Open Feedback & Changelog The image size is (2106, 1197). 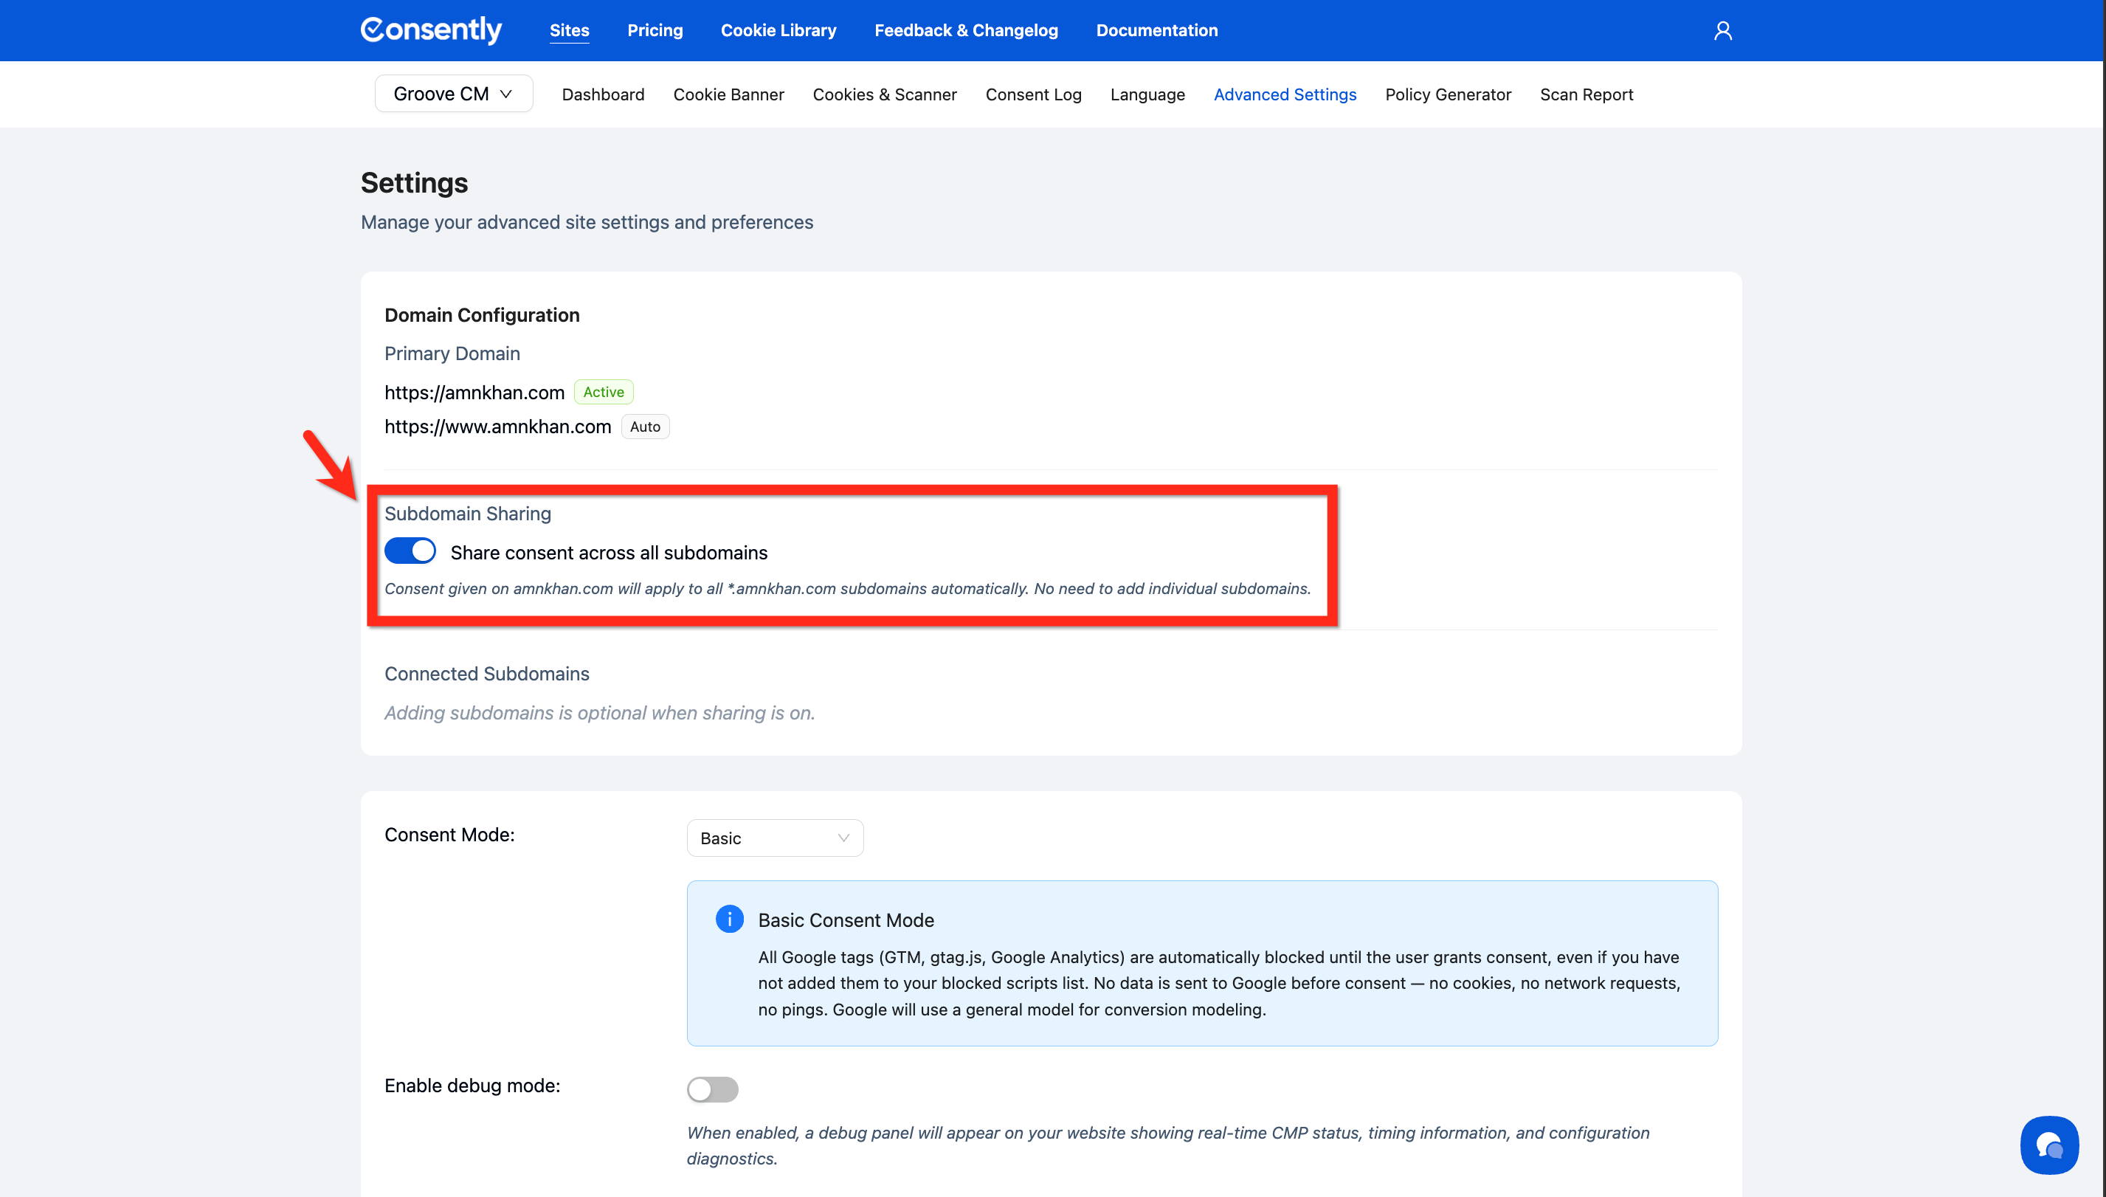[x=965, y=30]
